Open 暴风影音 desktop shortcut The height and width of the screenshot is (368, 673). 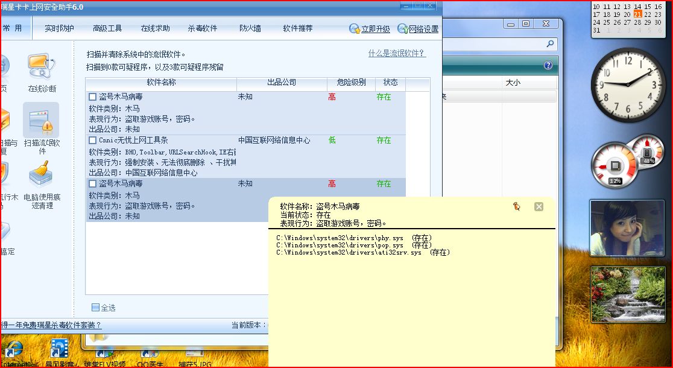60,353
